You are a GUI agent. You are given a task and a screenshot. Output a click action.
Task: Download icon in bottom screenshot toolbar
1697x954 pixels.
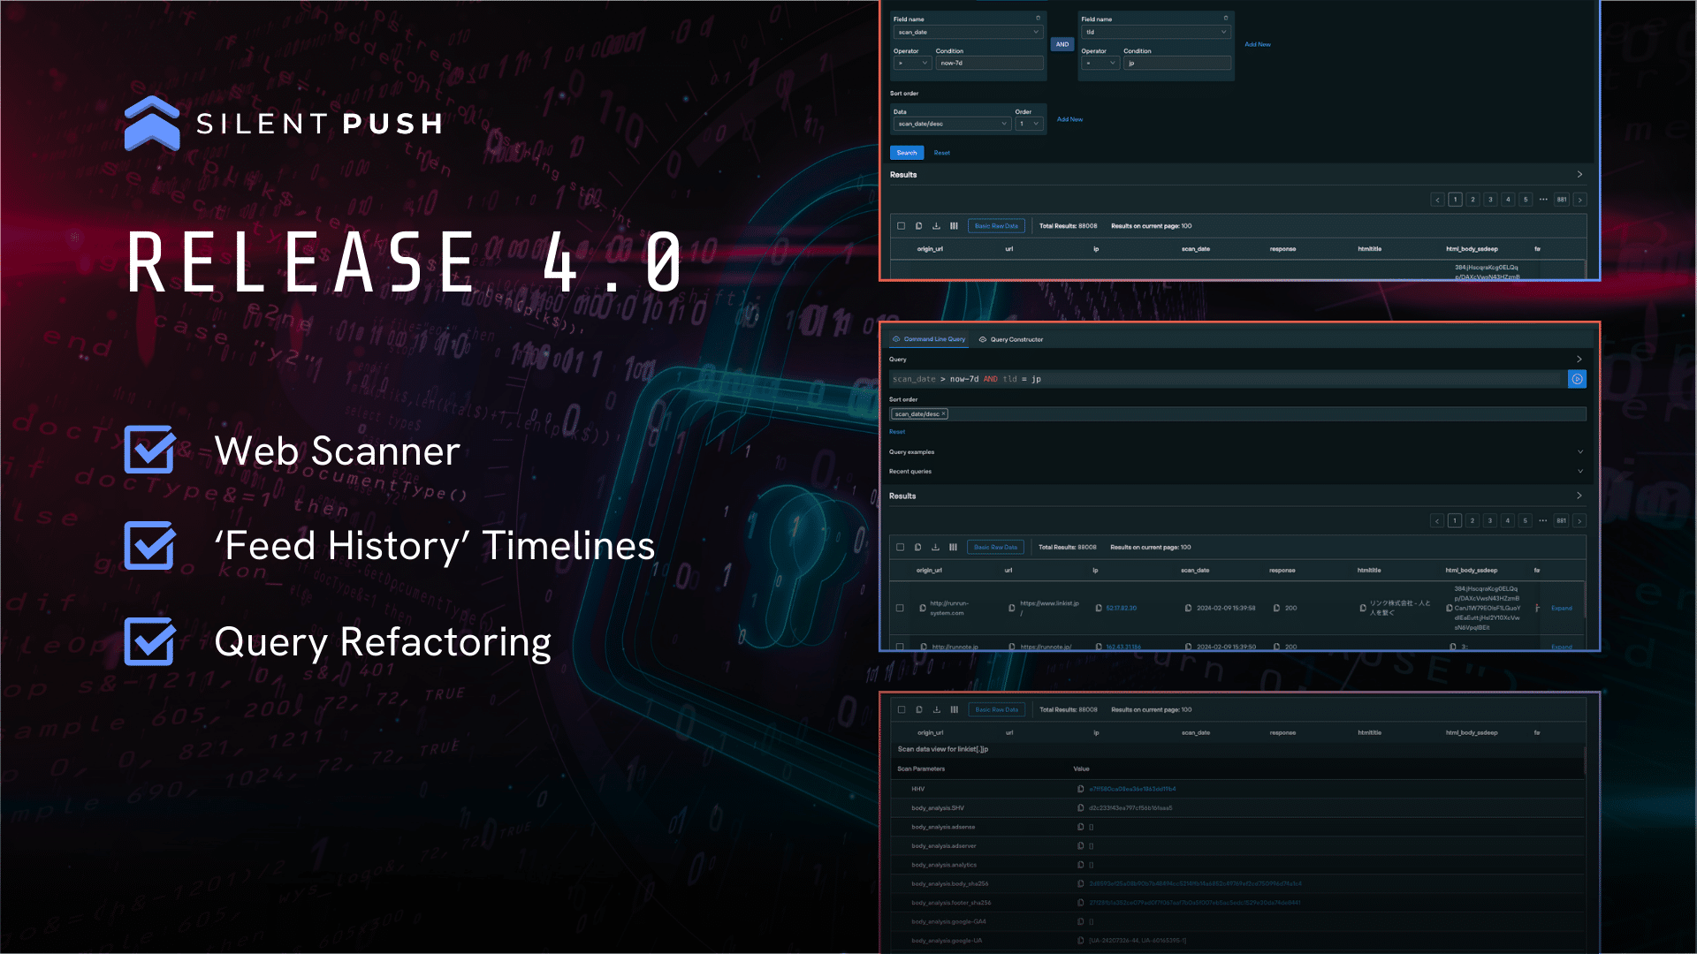937,709
